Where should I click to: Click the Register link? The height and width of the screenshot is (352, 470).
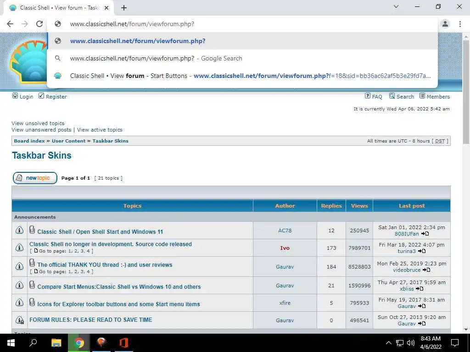coord(56,97)
